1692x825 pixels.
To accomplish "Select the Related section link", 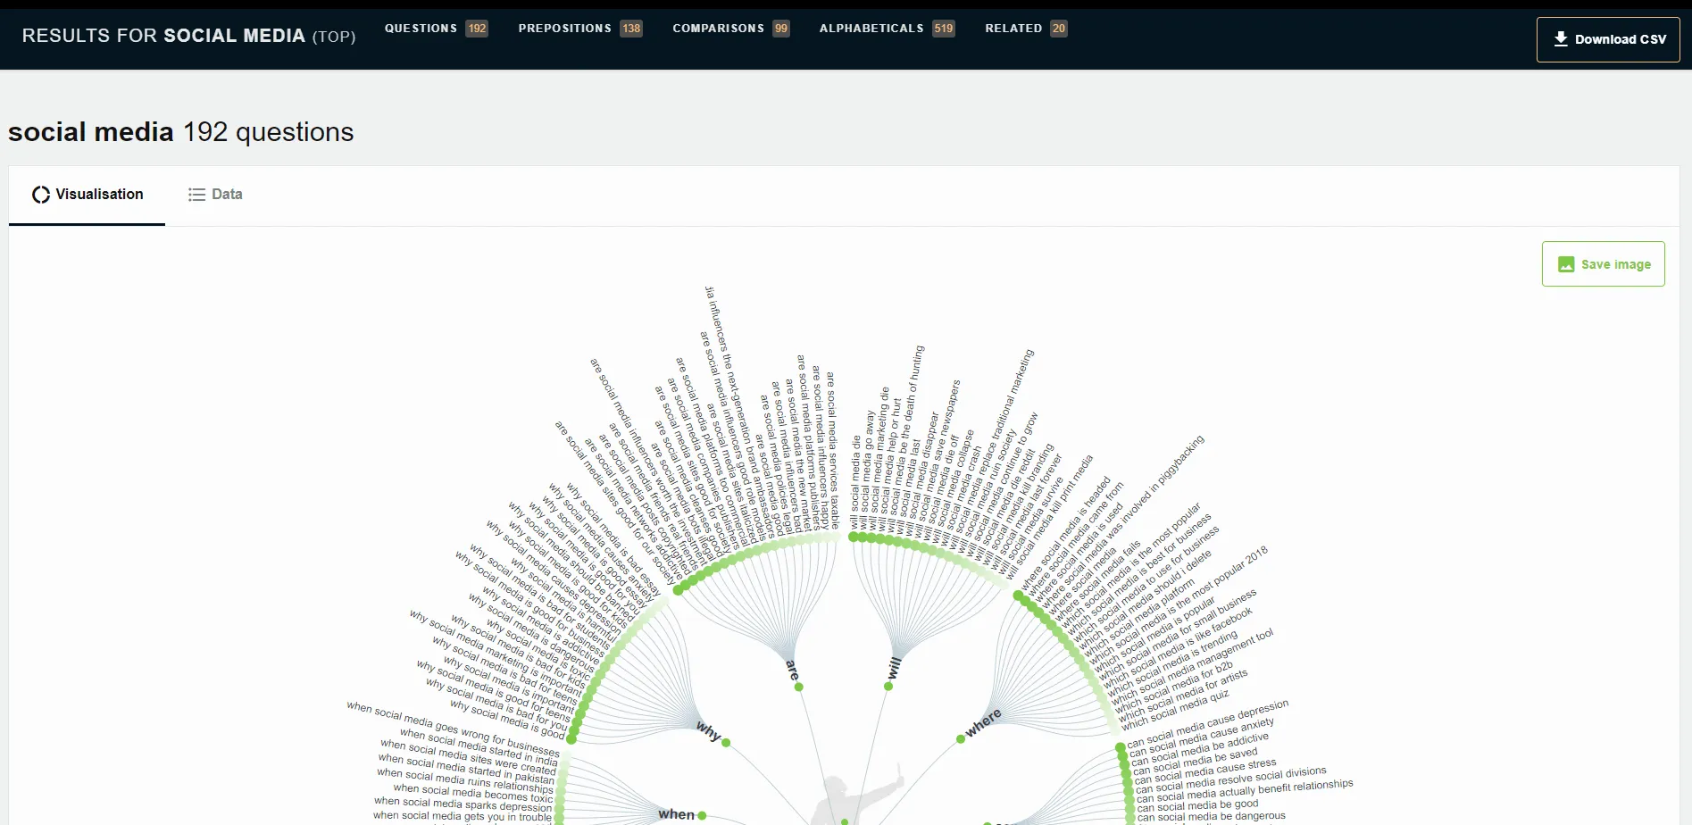I will point(1013,29).
